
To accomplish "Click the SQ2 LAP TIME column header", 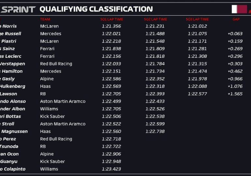I will coord(155,19).
